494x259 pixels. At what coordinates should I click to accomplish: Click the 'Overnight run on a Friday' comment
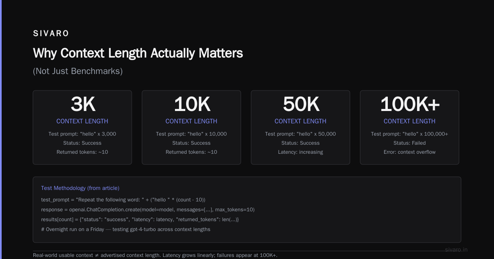[126, 229]
